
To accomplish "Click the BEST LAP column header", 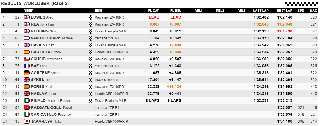I will (x=284, y=11).
